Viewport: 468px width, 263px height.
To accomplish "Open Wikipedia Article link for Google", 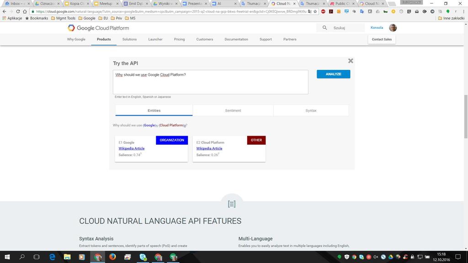I will click(x=132, y=148).
